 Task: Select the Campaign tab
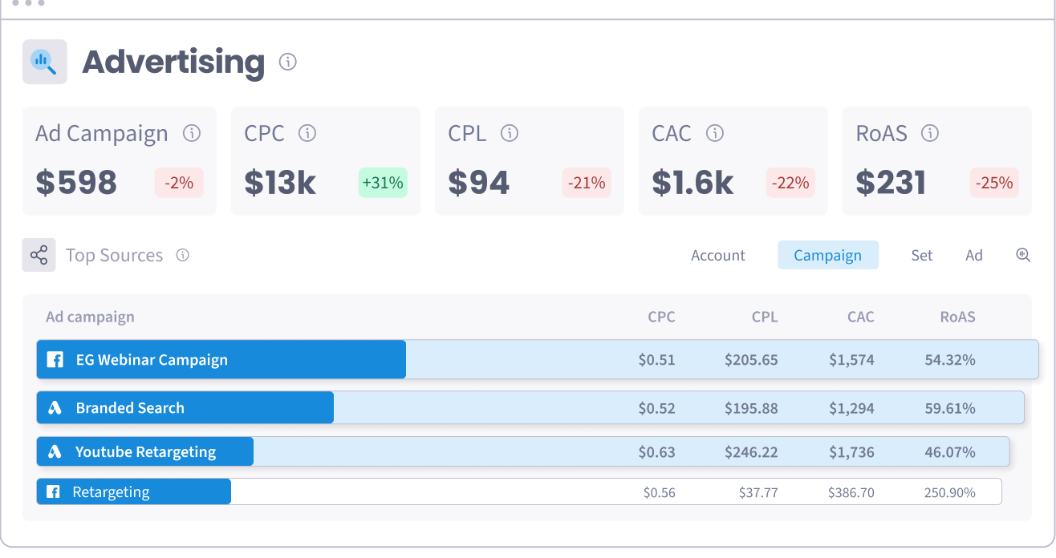828,255
